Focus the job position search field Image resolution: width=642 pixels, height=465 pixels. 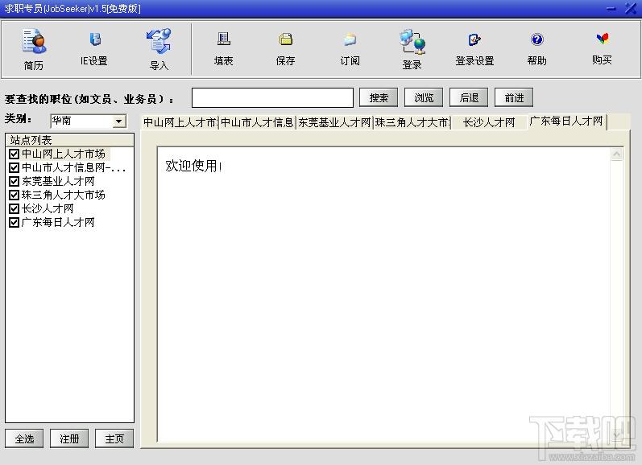pyautogui.click(x=273, y=97)
